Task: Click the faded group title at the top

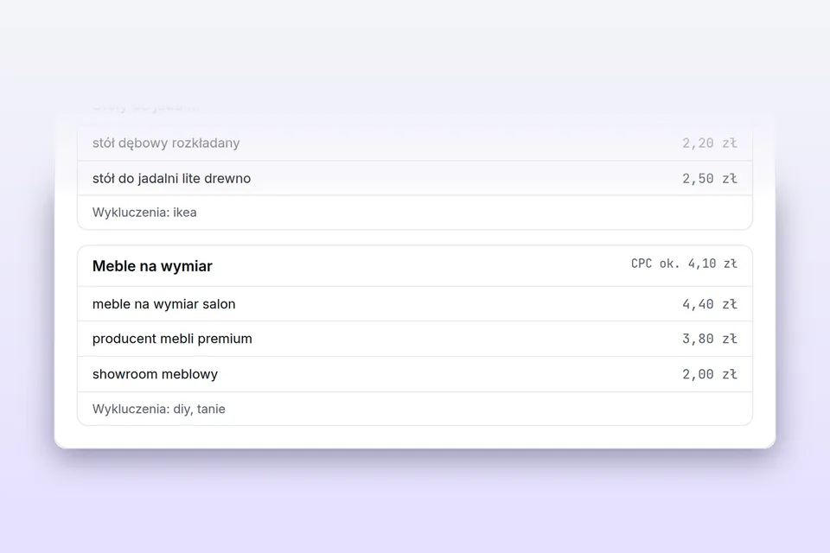Action: pos(145,107)
